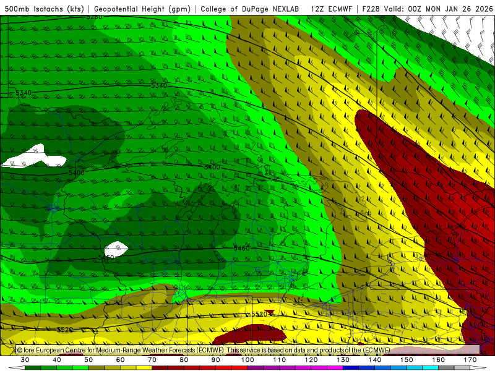495x371 pixels.
Task: Click the 'College of DuPage NEXLAB' label
Action: [x=250, y=9]
